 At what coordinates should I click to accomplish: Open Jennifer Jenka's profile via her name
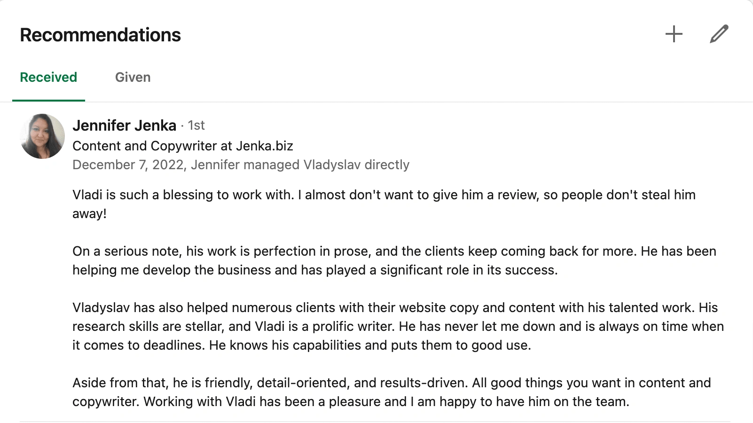coord(124,125)
